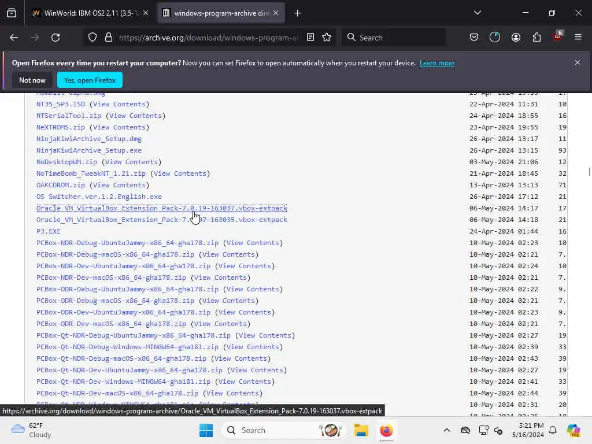Screen dimensions: 592x444
Task: View site security padlock info
Action: tap(109, 38)
